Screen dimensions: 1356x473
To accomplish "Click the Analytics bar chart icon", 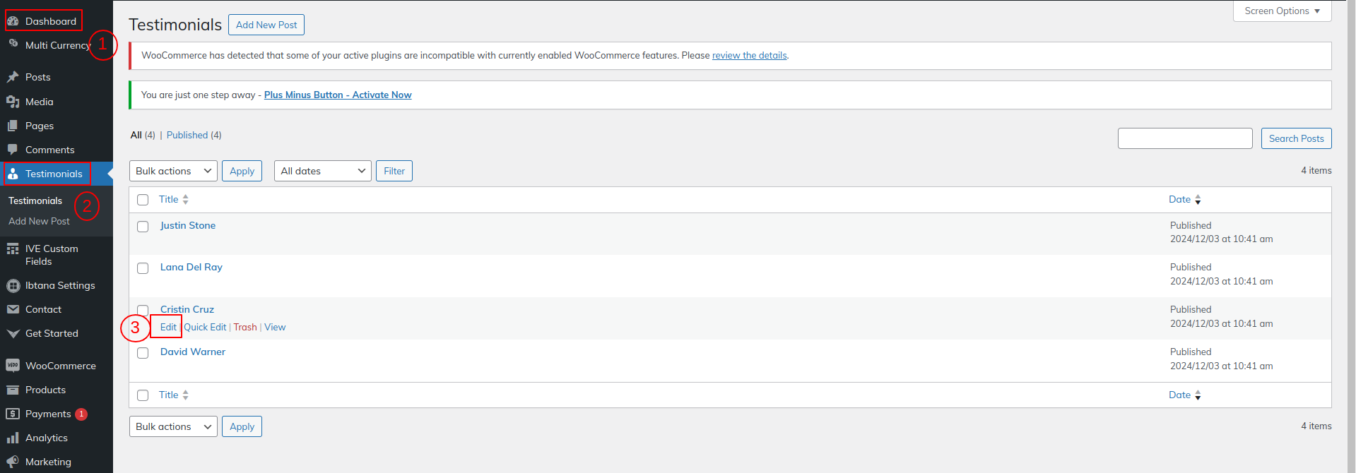I will [13, 438].
